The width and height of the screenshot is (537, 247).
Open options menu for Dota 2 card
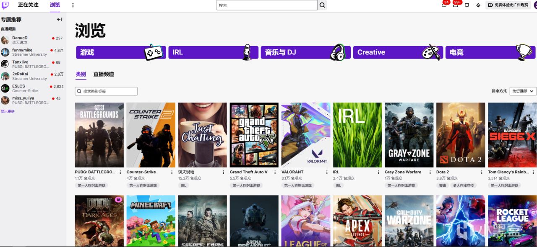pyautogui.click(x=481, y=172)
